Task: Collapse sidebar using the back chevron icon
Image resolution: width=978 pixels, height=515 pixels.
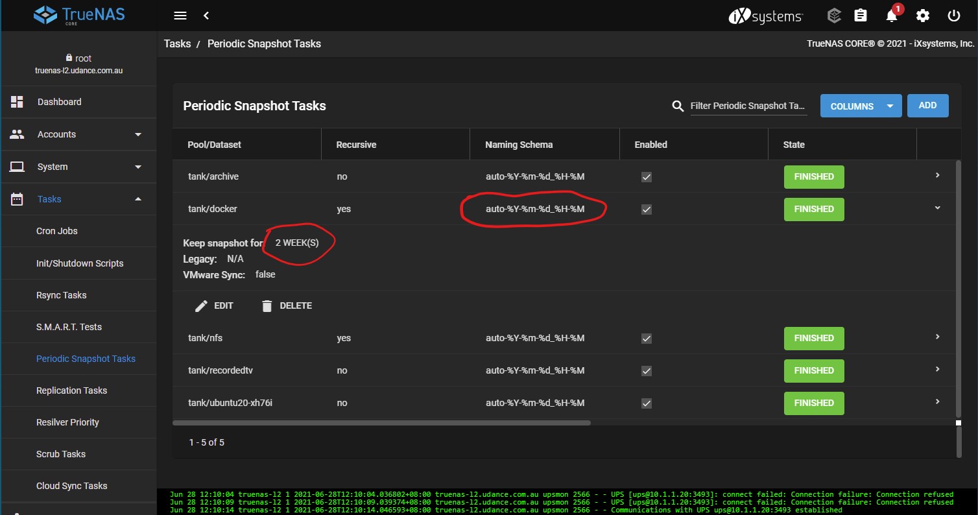Action: (x=206, y=16)
